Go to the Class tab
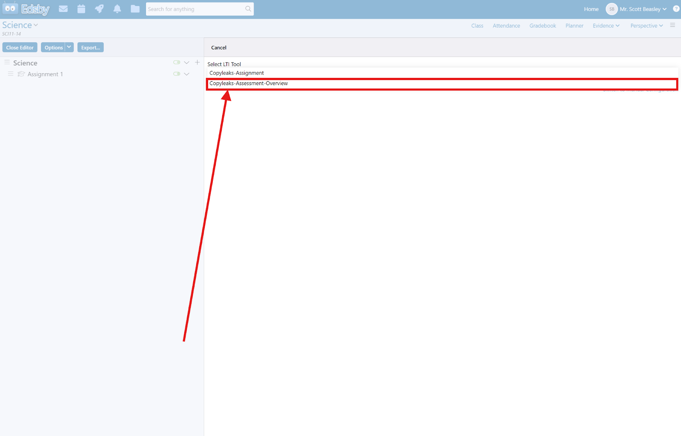This screenshot has height=436, width=681. coord(477,26)
